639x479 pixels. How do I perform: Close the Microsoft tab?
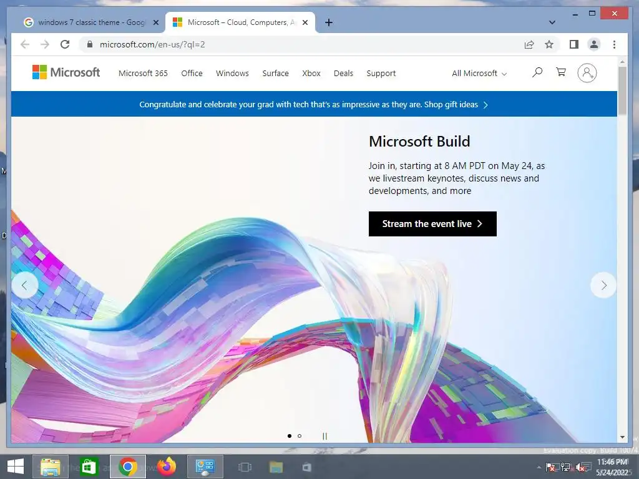(x=305, y=22)
